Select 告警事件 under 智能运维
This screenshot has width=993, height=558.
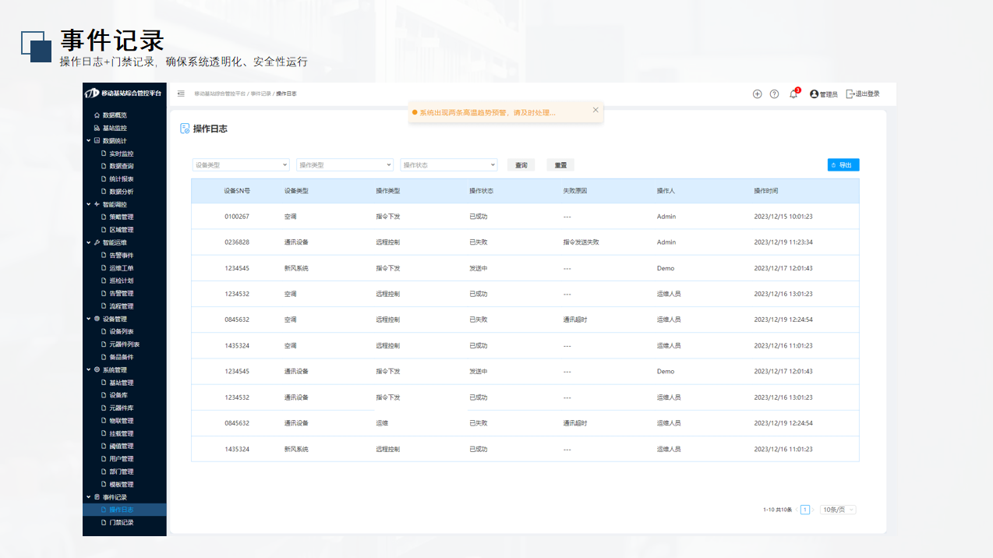[x=121, y=255]
